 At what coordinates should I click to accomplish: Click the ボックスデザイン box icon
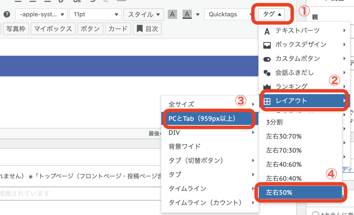(x=267, y=45)
